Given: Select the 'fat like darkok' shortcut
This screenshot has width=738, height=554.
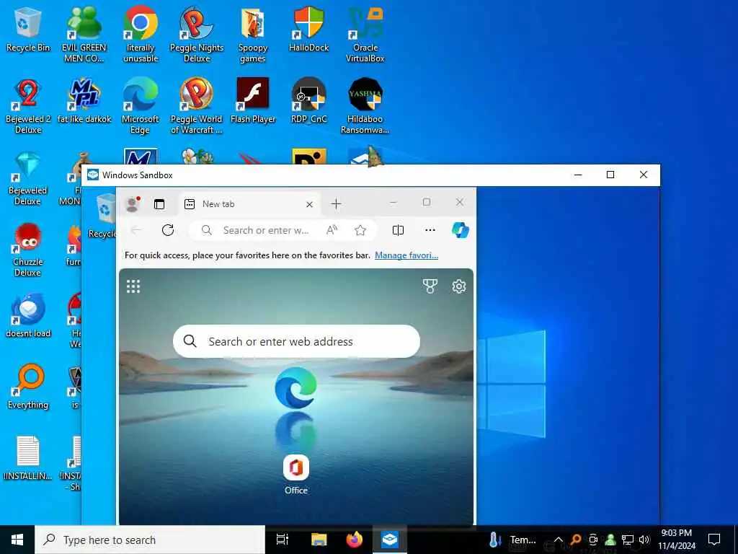Looking at the screenshot, I should pyautogui.click(x=84, y=101).
